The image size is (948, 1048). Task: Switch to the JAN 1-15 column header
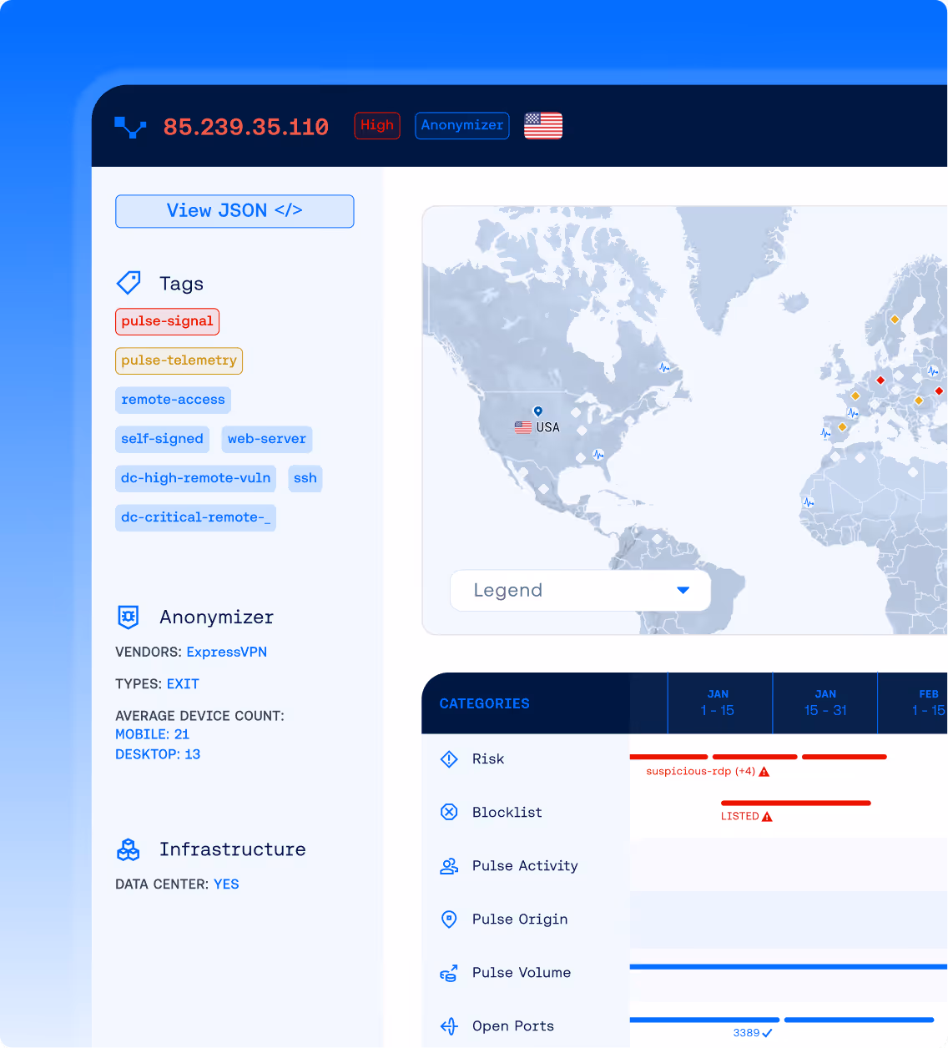tap(719, 703)
